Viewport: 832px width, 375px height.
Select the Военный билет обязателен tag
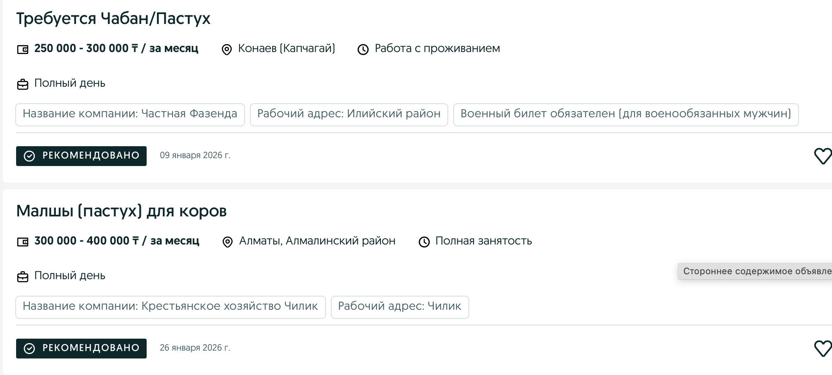pos(625,114)
